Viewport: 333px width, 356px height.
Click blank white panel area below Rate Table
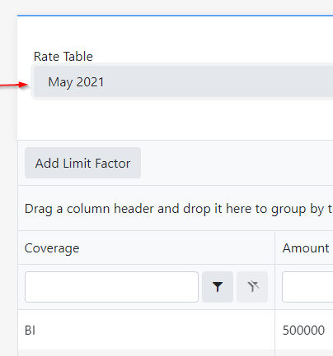(176, 119)
